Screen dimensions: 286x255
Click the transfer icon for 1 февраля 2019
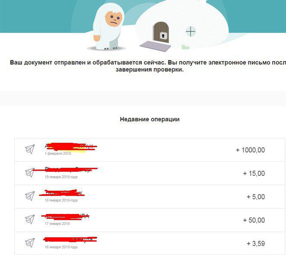pyautogui.click(x=30, y=149)
